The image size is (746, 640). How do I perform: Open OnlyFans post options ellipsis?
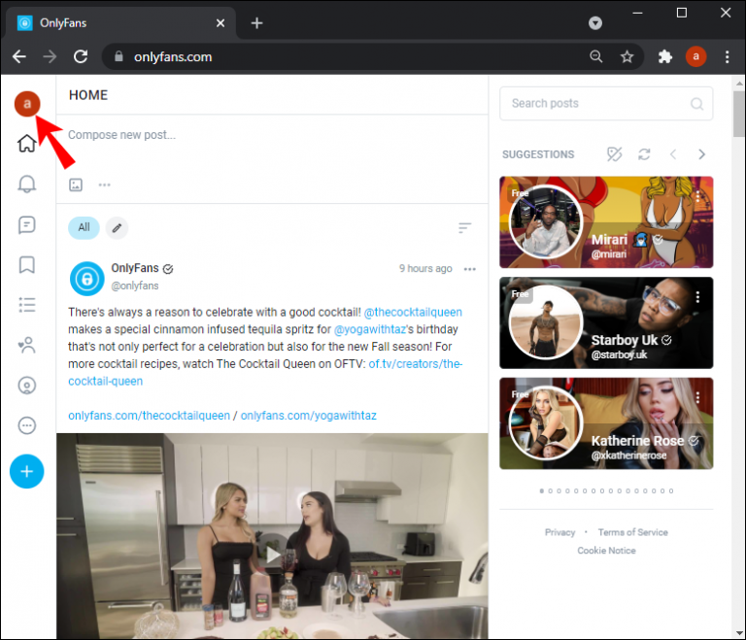[469, 269]
